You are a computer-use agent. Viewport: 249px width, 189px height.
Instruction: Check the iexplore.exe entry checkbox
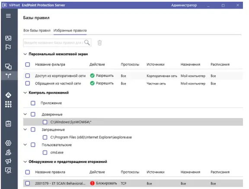click(45, 137)
